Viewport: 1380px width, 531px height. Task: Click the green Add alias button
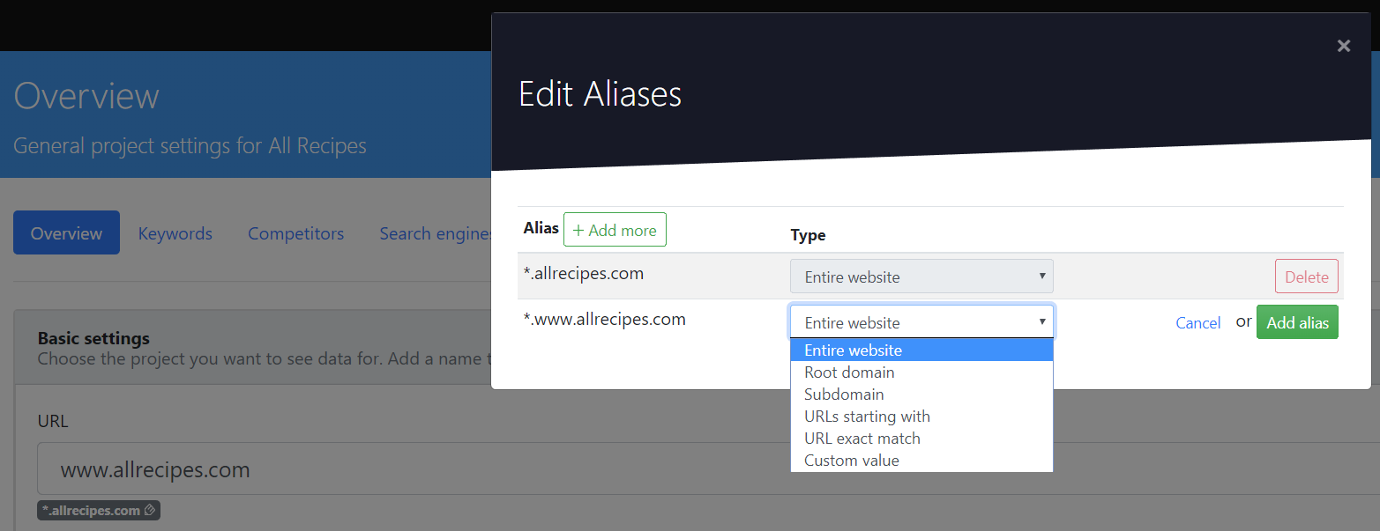[x=1297, y=322]
